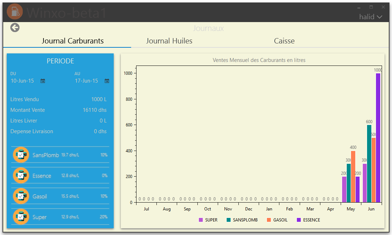392x235 pixels.
Task: Switch to the Journal Huiles tab
Action: tap(169, 41)
